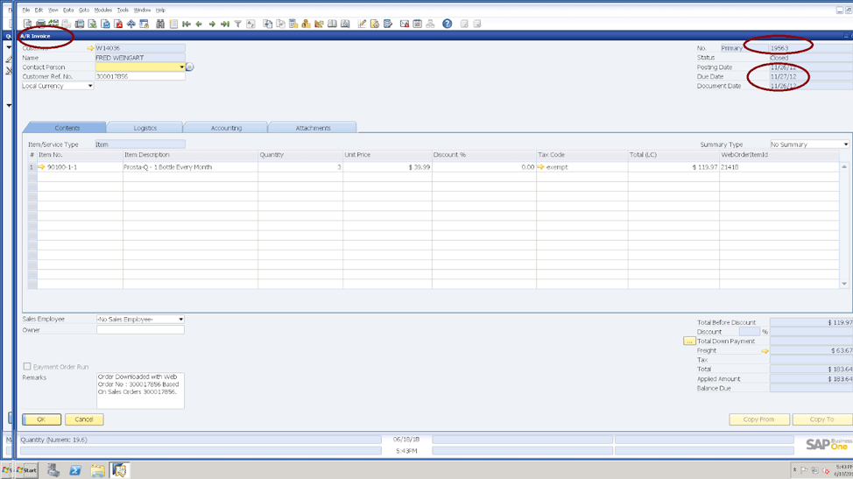Open the Window menu

142,10
